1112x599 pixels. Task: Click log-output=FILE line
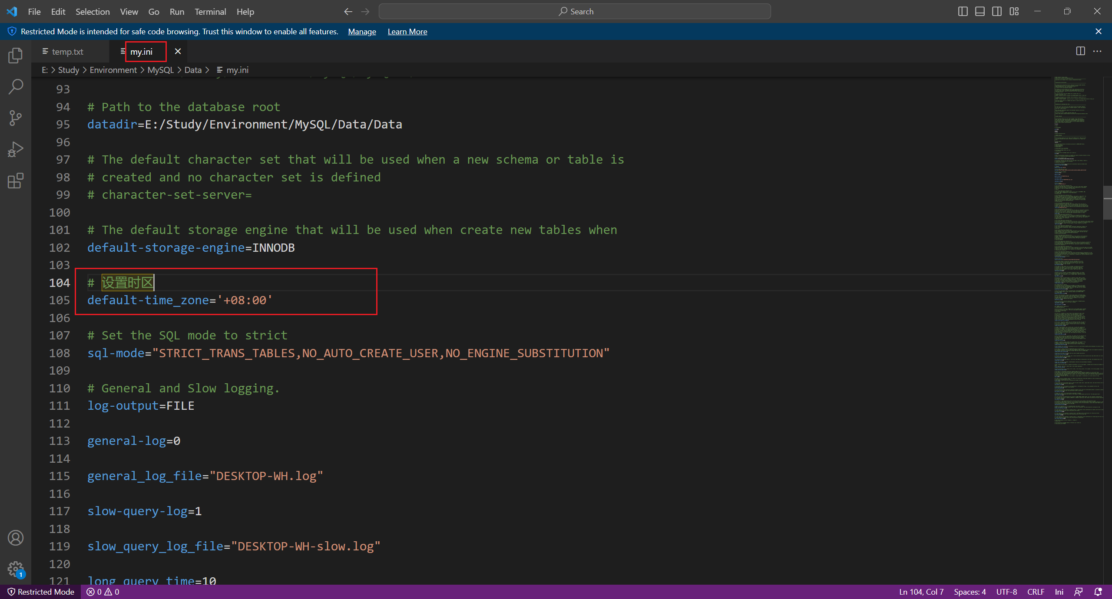click(141, 406)
